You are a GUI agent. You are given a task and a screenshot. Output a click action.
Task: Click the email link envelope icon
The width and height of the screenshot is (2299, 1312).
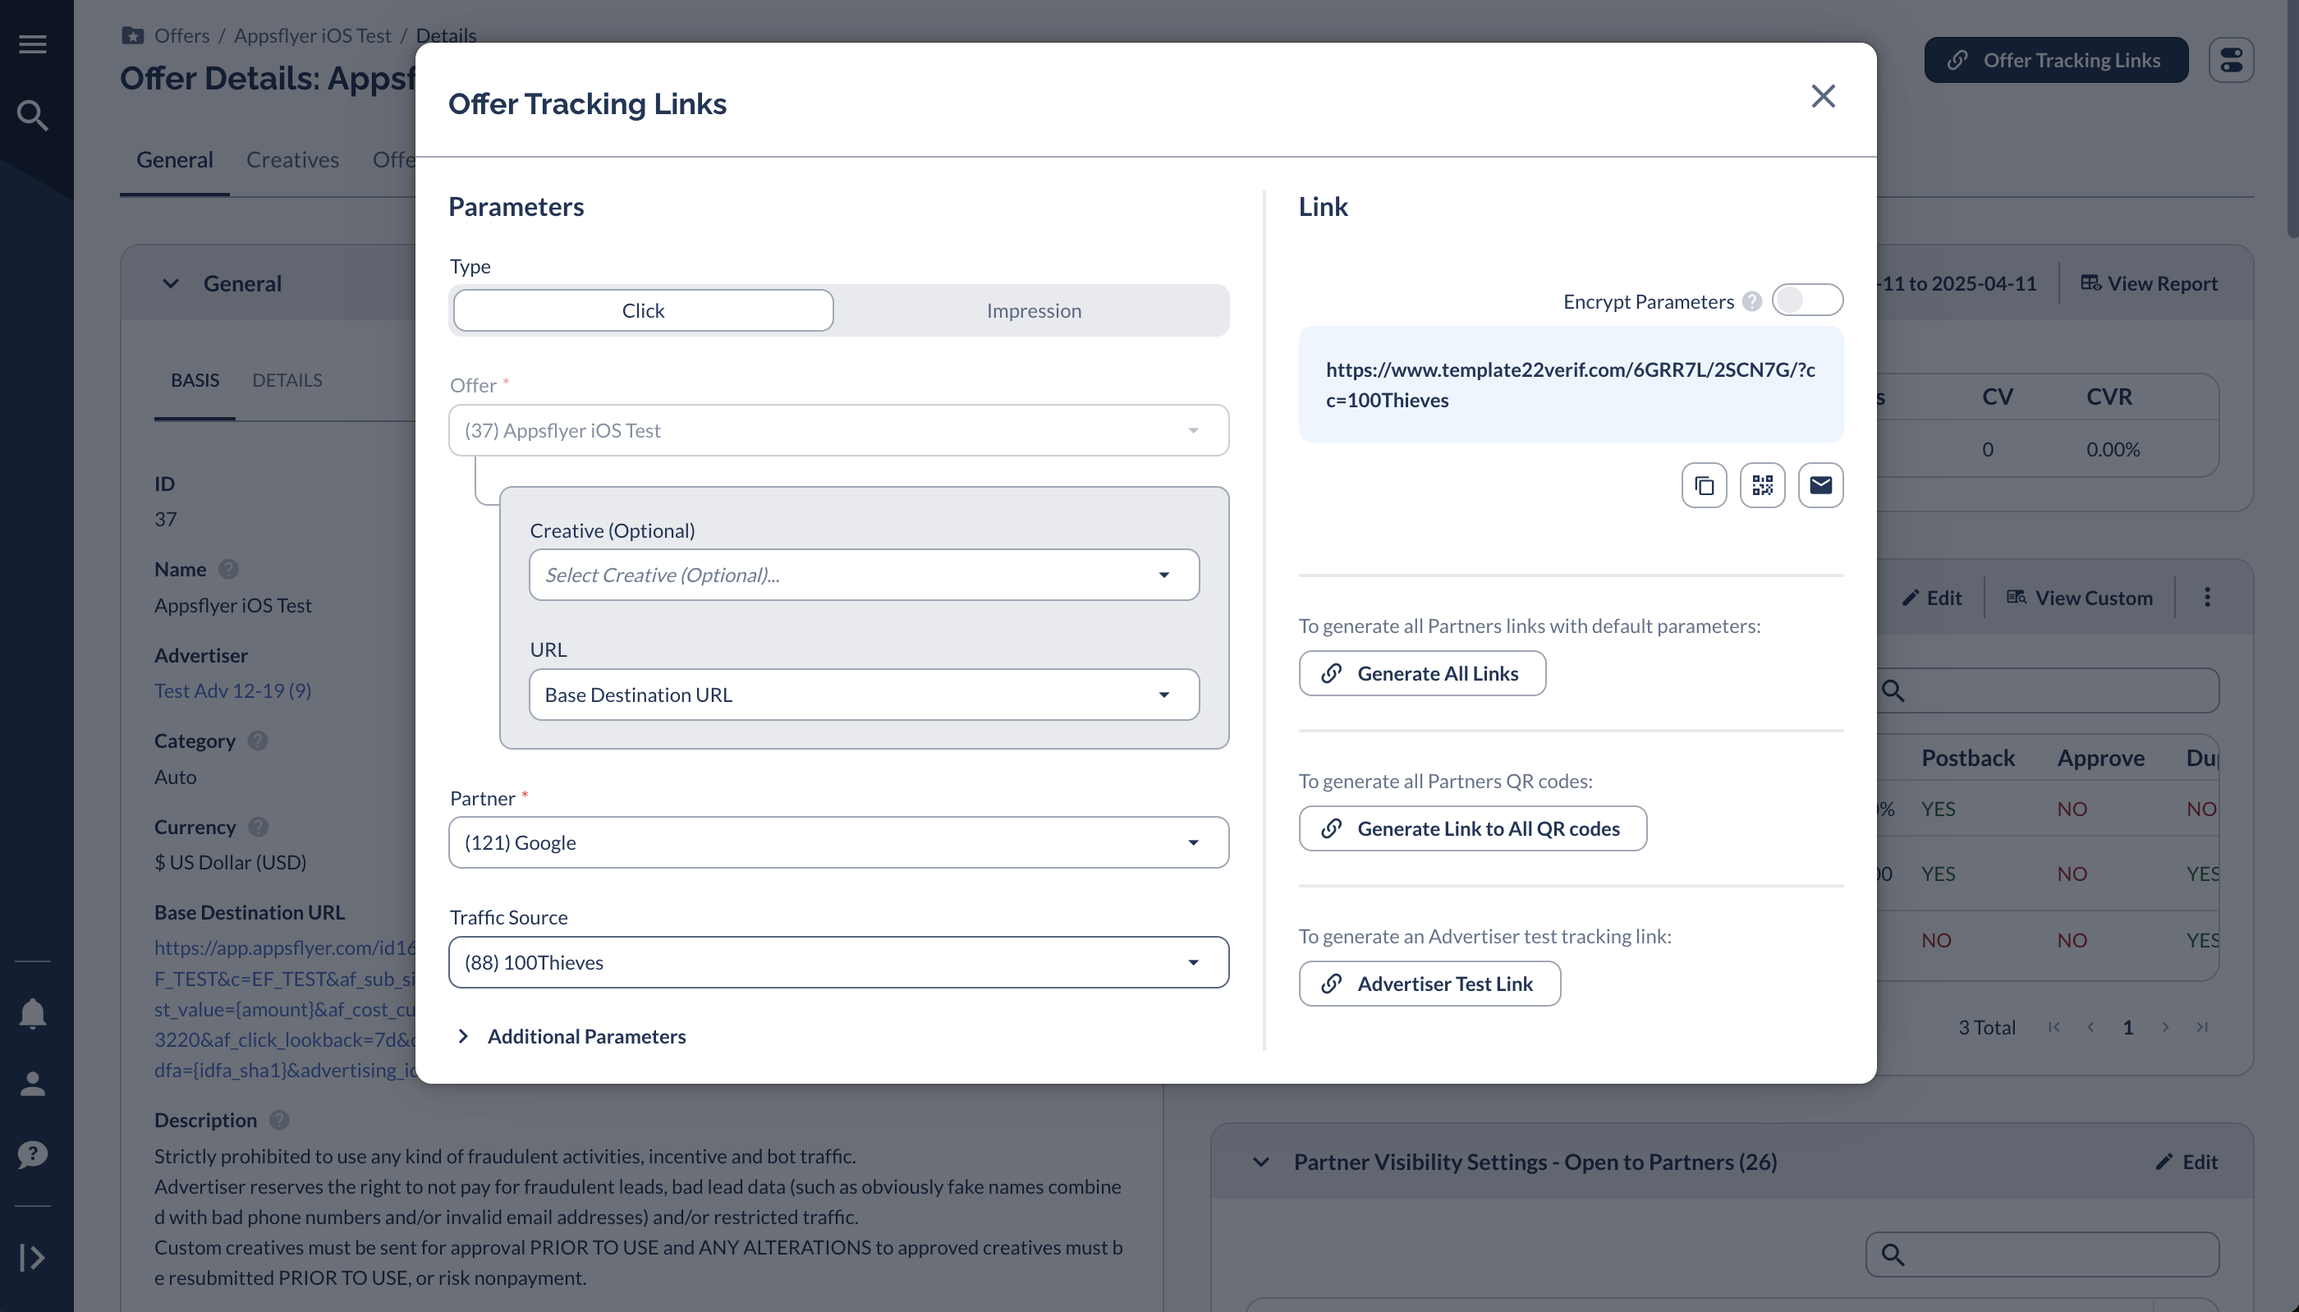[x=1820, y=486]
